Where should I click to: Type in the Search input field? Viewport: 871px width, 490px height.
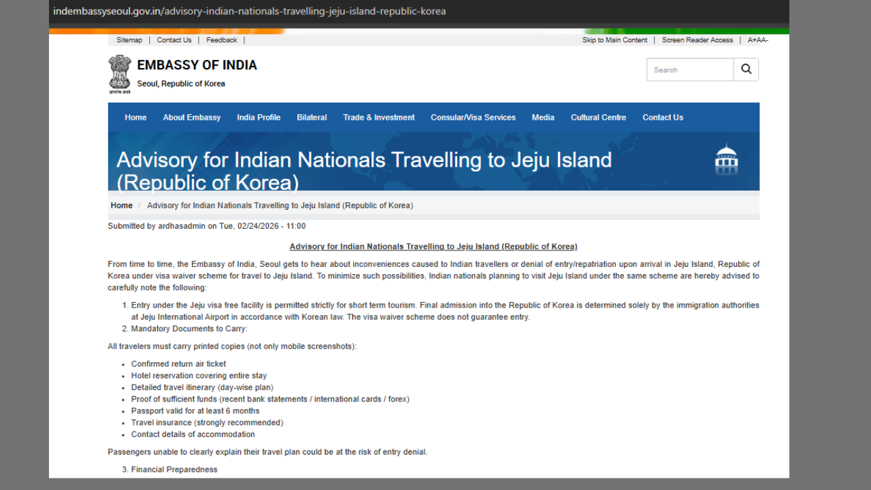(689, 69)
